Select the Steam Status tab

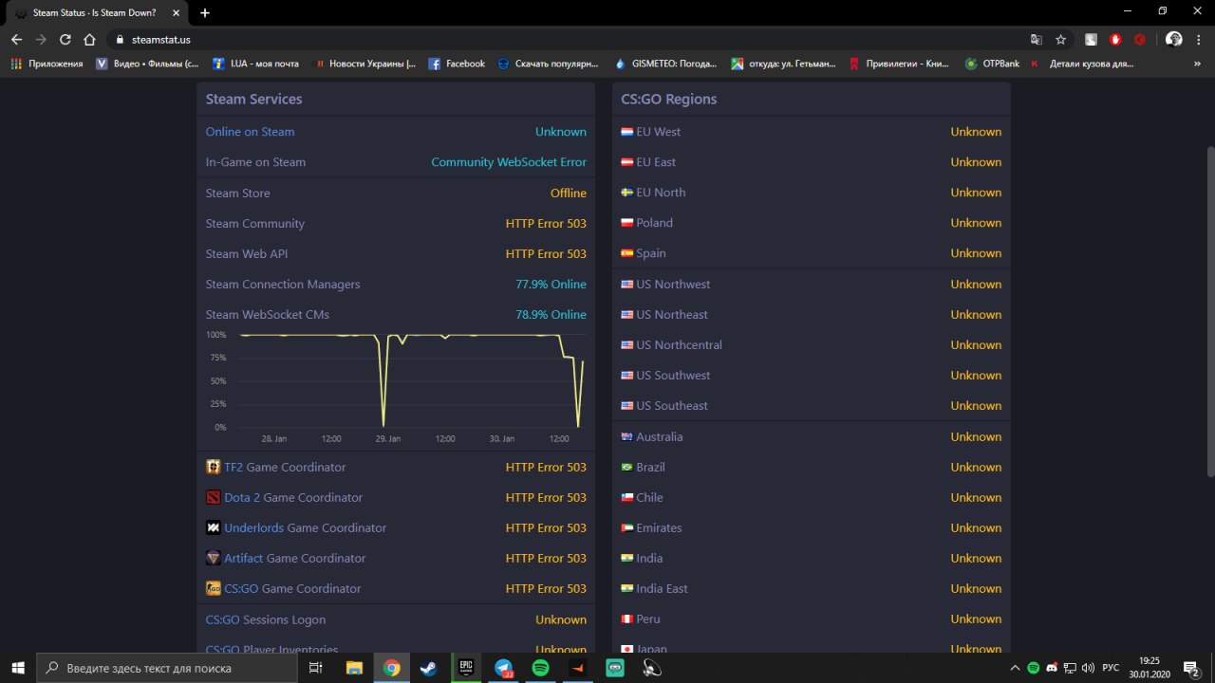point(98,13)
